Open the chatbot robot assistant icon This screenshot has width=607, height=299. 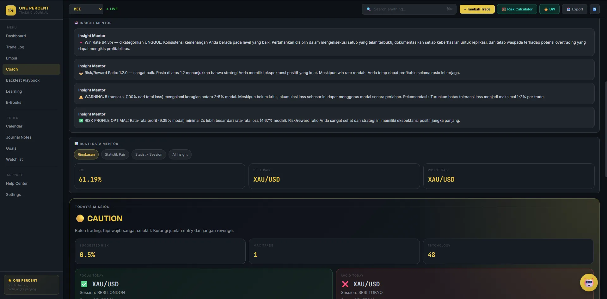click(x=589, y=282)
